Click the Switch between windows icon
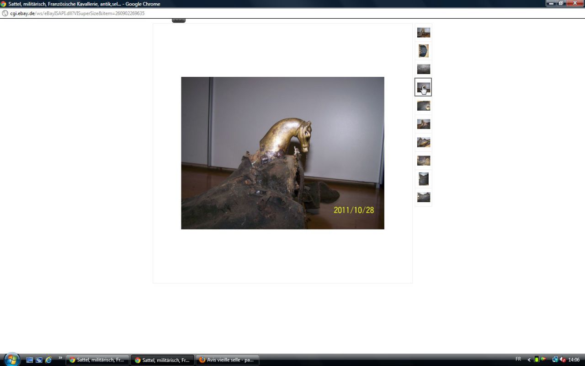 coord(39,360)
